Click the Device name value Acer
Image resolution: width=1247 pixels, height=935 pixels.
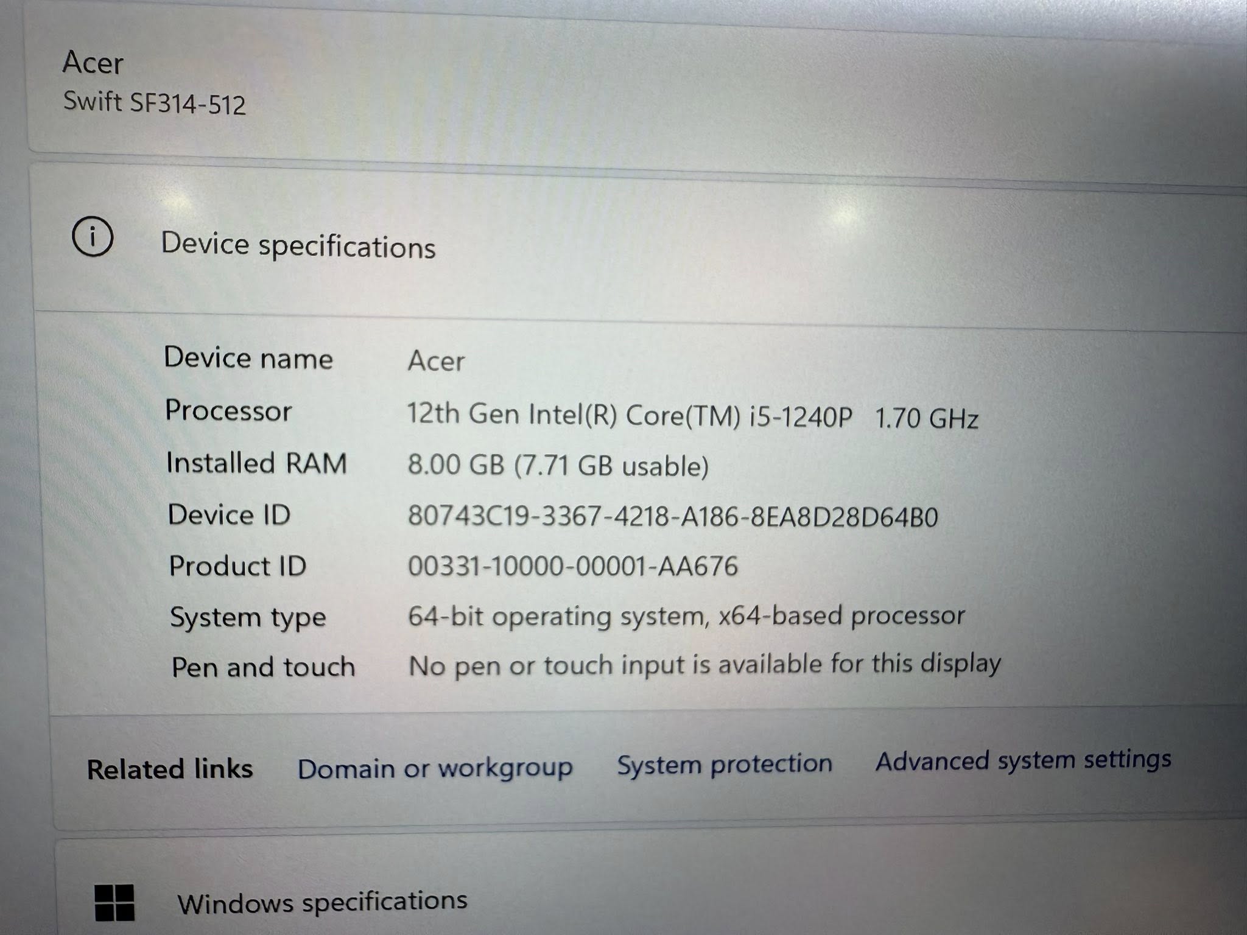pyautogui.click(x=436, y=361)
